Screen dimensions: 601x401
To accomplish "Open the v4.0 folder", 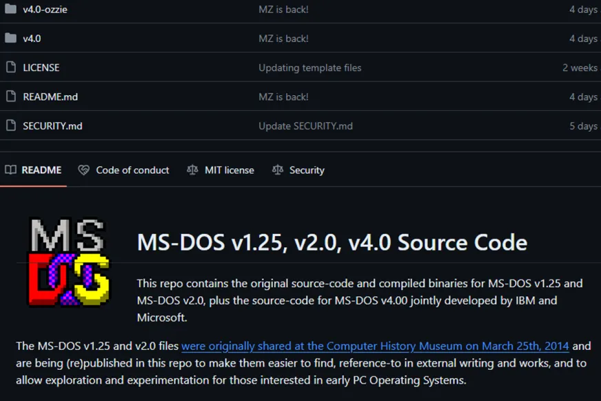I will [32, 39].
